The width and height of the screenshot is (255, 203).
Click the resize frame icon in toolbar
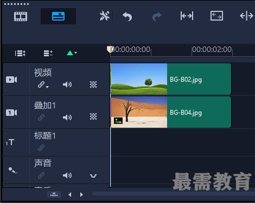click(216, 16)
